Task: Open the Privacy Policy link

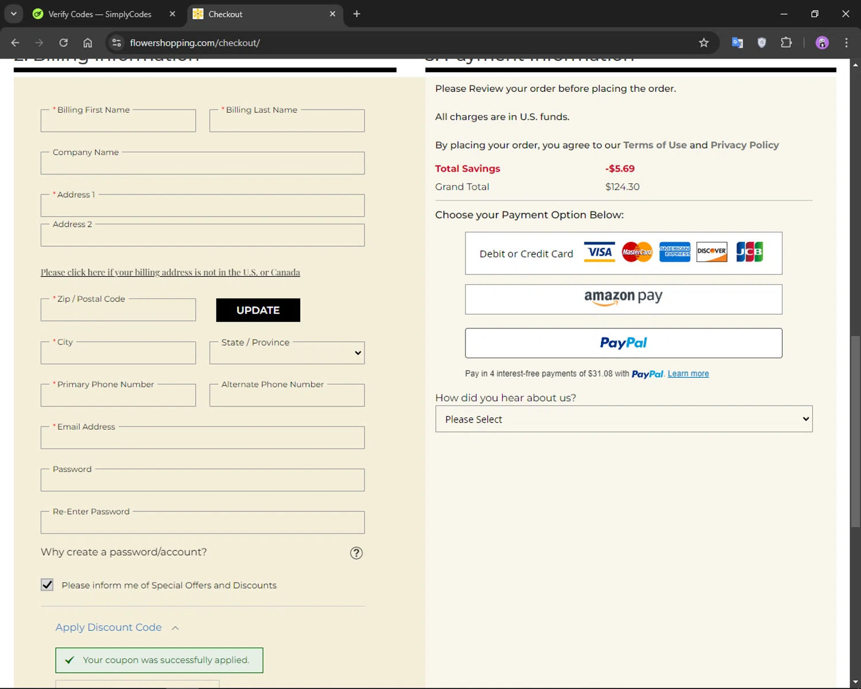Action: tap(744, 145)
